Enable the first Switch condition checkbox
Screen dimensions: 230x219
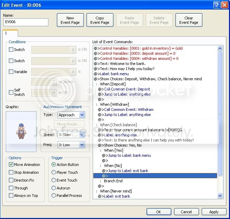click(11, 50)
